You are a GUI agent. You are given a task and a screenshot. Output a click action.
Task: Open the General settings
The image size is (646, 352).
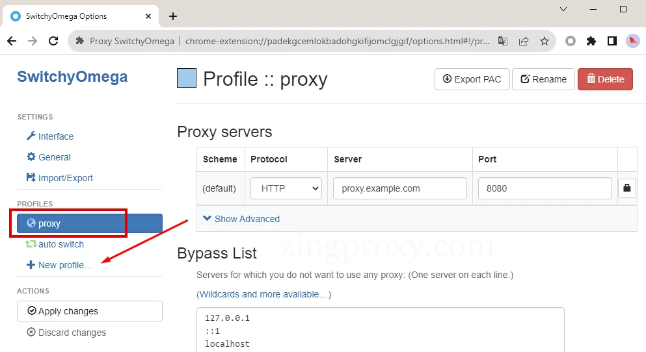(49, 157)
